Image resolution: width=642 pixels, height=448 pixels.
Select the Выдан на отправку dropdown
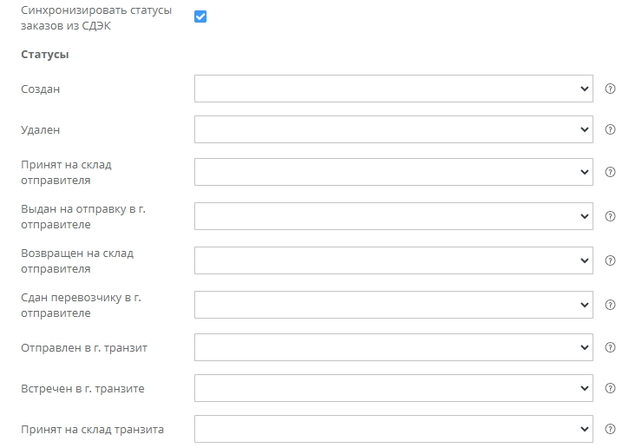point(393,216)
